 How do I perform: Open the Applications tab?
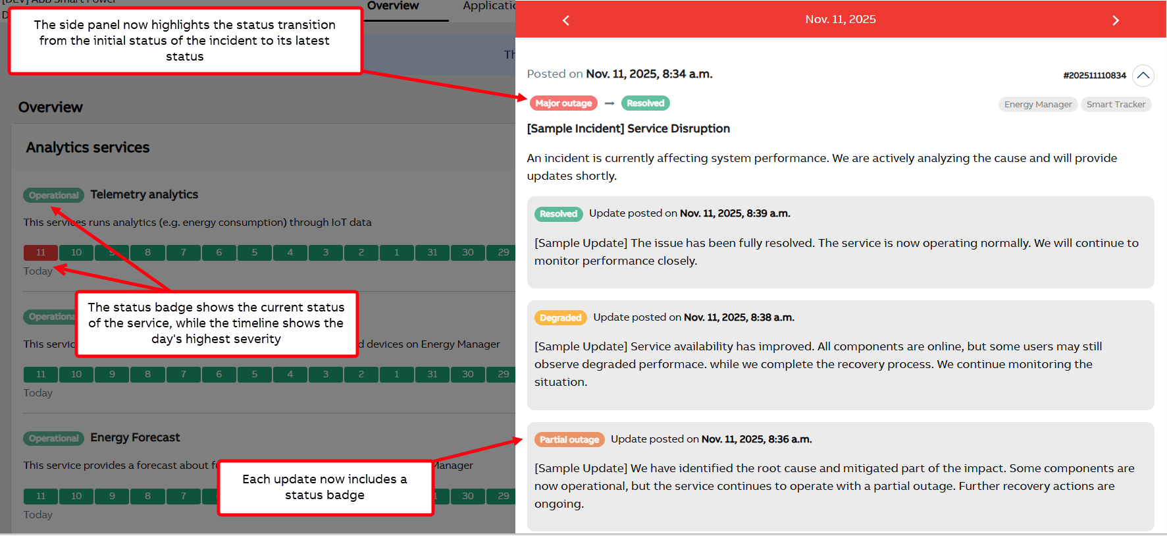click(x=488, y=7)
